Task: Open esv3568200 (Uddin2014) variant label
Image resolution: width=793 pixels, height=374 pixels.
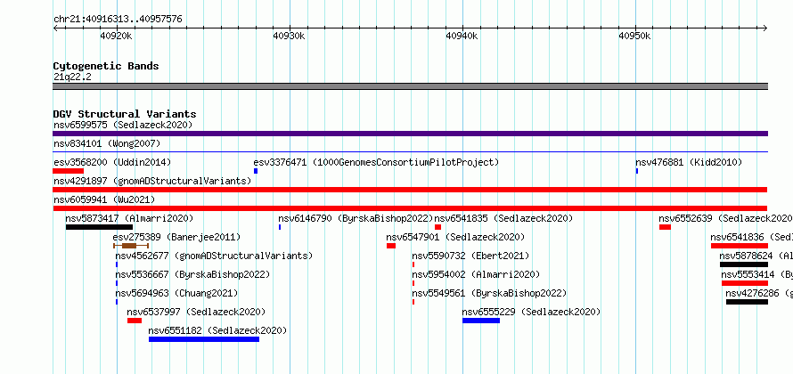Action: click(112, 162)
